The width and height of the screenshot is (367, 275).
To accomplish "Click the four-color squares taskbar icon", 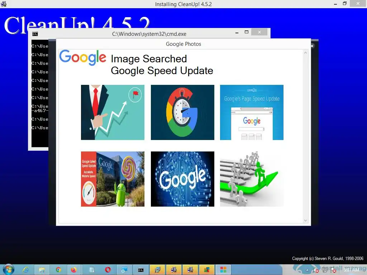I will [x=223, y=270].
